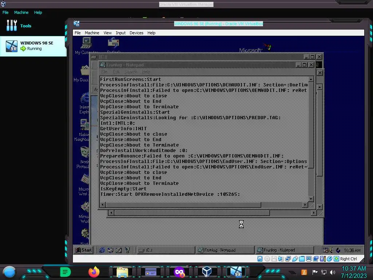373x280 pixels.
Task: Click the keyboard capture arrow icon
Action: pyautogui.click(x=336, y=259)
